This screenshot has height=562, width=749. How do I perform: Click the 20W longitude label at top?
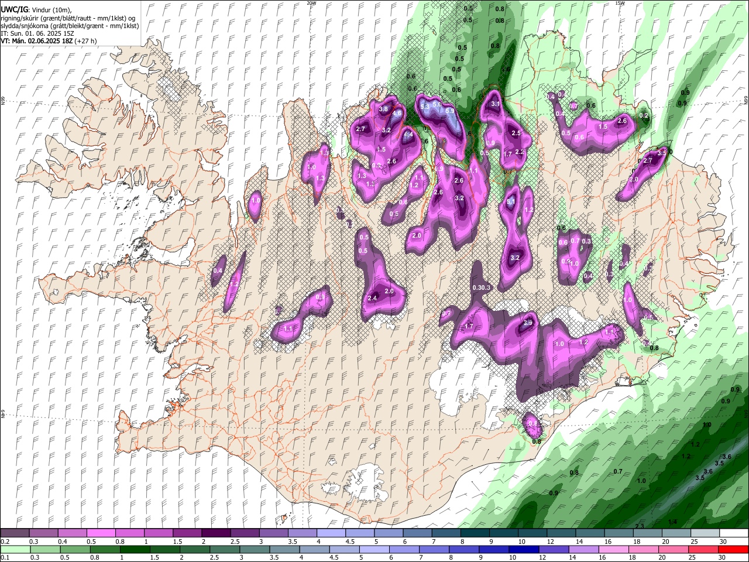(311, 3)
